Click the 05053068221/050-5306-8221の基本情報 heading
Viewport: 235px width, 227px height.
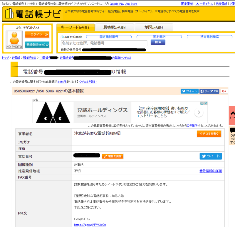[x=49, y=91]
